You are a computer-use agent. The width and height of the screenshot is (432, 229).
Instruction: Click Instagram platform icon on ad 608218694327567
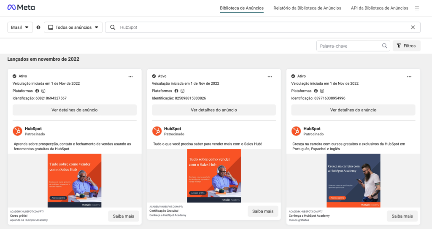[43, 91]
